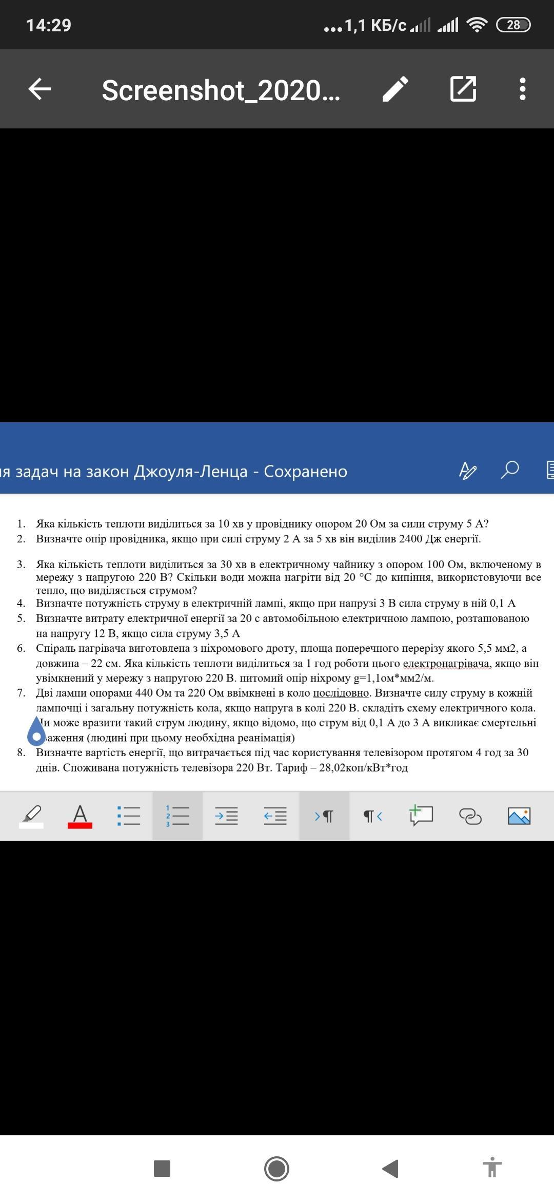This screenshot has height=1202, width=554.
Task: Tap task 1 about 10 хв and 20 Ом
Action: tap(262, 524)
